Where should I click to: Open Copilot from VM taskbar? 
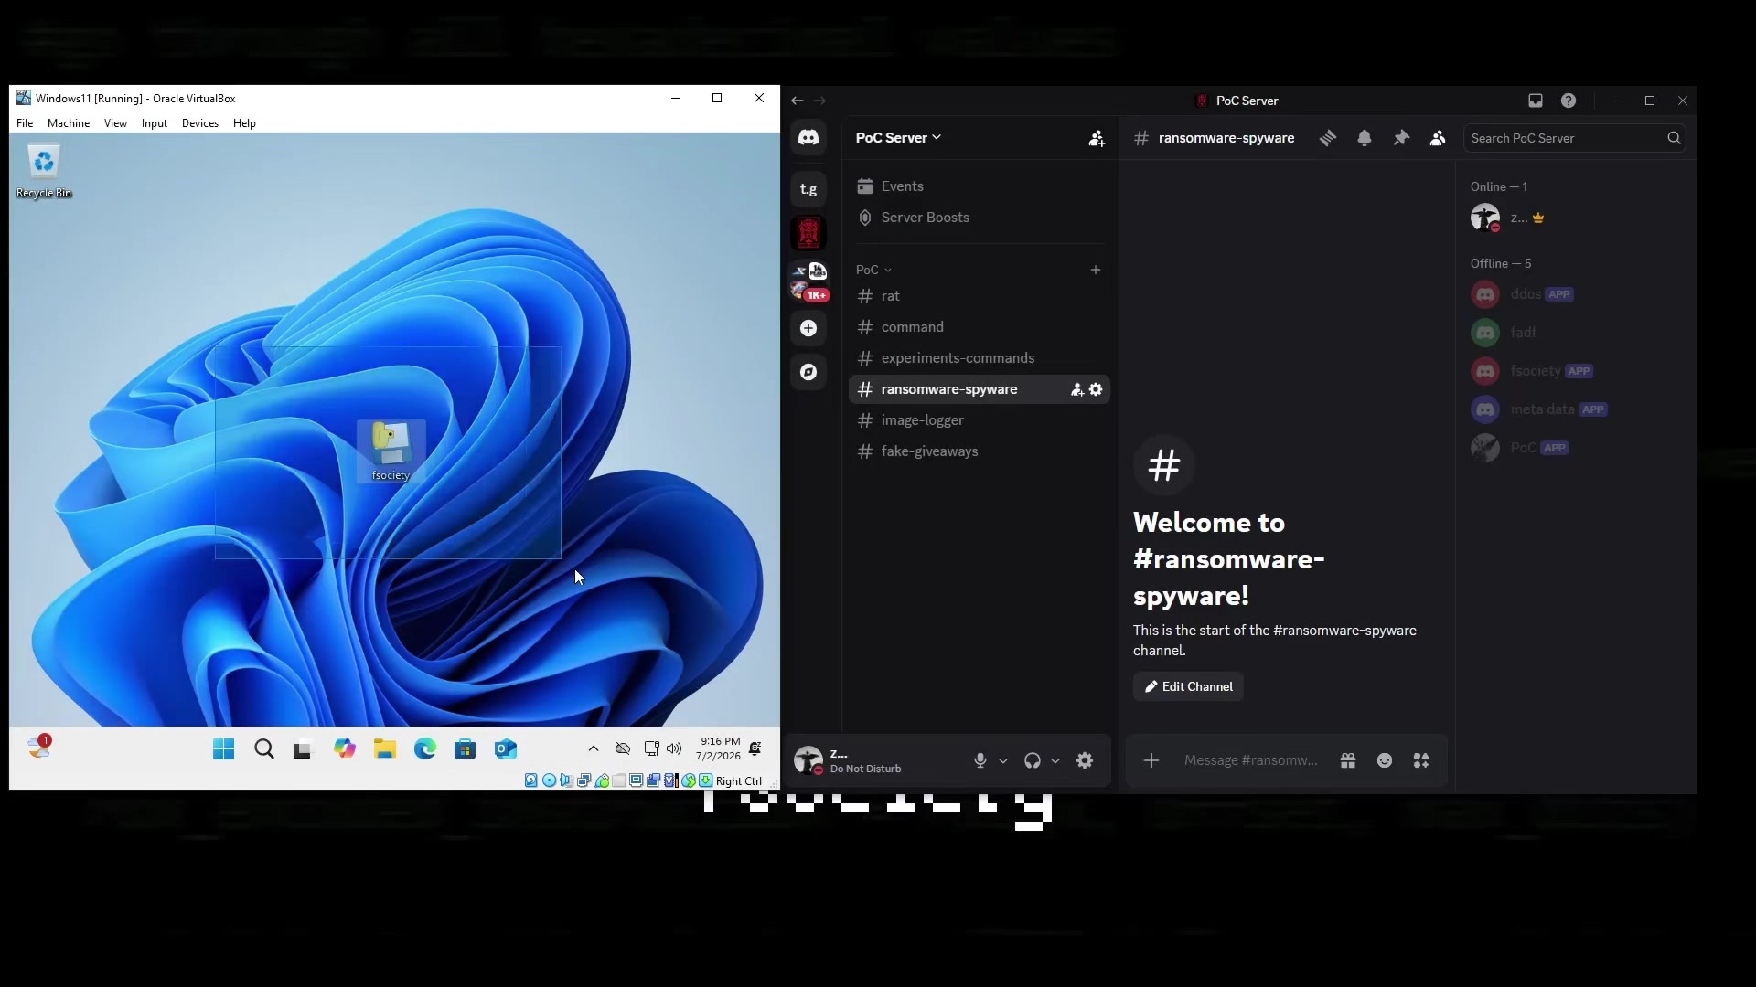(345, 749)
